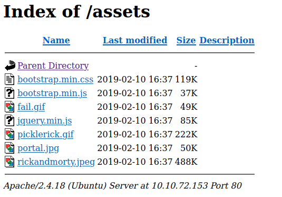
Task: Click the image icon beside rickandmorty.jpeg
Action: [9, 162]
